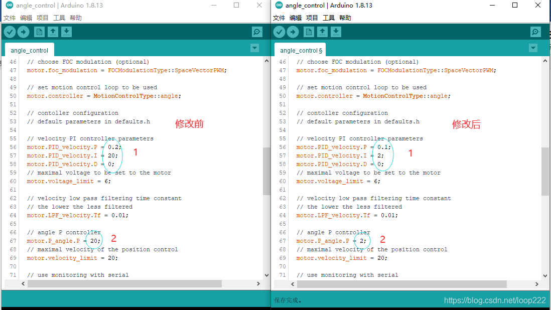This screenshot has width=551, height=310.
Task: Click motor.foc_modulation line in right editor
Action: click(x=396, y=70)
